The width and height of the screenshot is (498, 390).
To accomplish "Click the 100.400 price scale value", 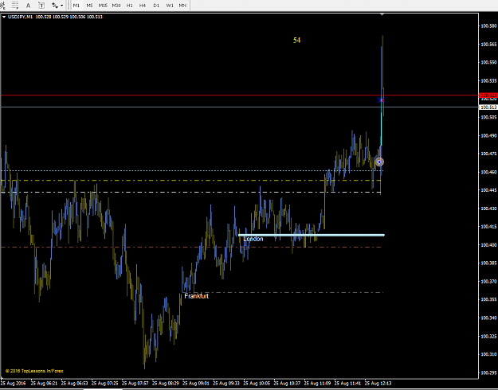I will 489,245.
